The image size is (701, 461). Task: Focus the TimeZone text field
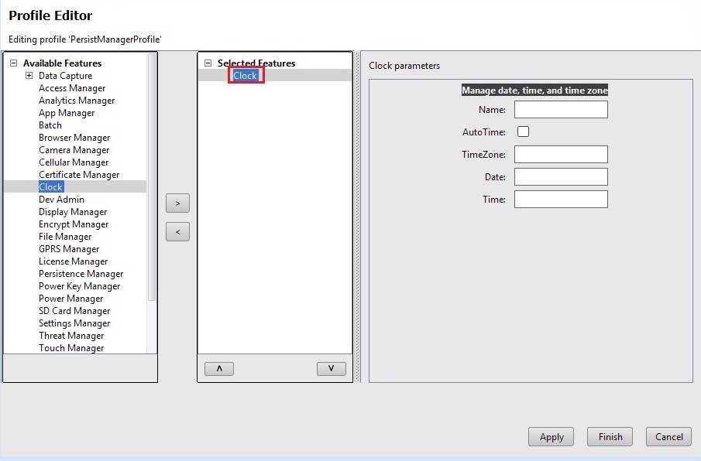pyautogui.click(x=561, y=155)
